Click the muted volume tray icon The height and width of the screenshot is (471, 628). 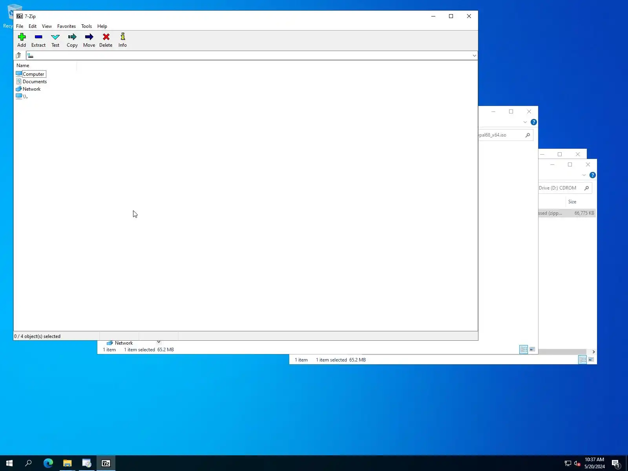(x=577, y=464)
